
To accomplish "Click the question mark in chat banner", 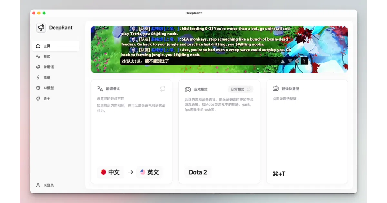I will point(304,61).
